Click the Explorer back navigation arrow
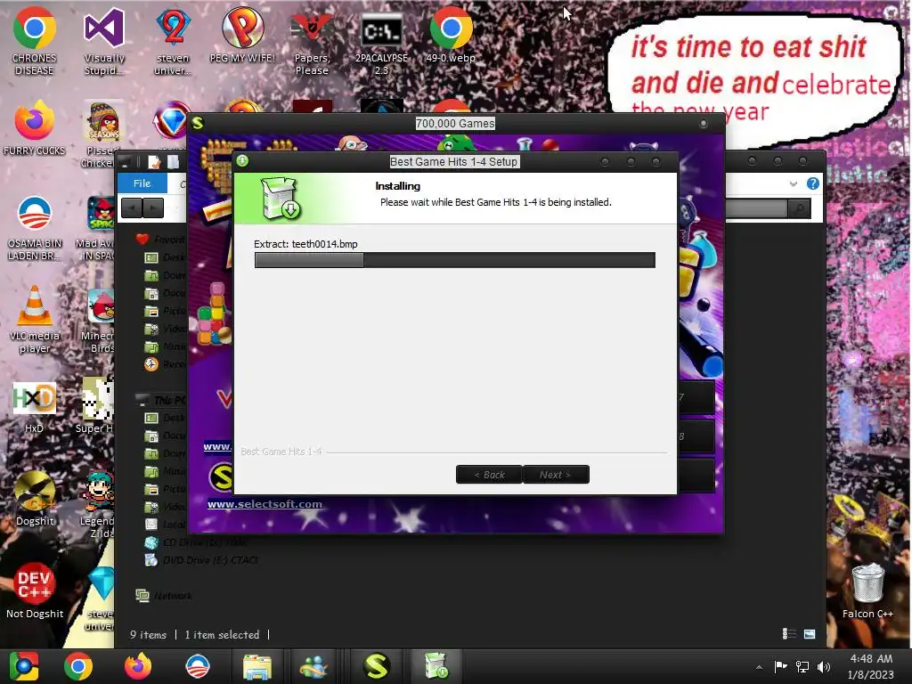Screen dimensions: 912x684 (x=132, y=208)
